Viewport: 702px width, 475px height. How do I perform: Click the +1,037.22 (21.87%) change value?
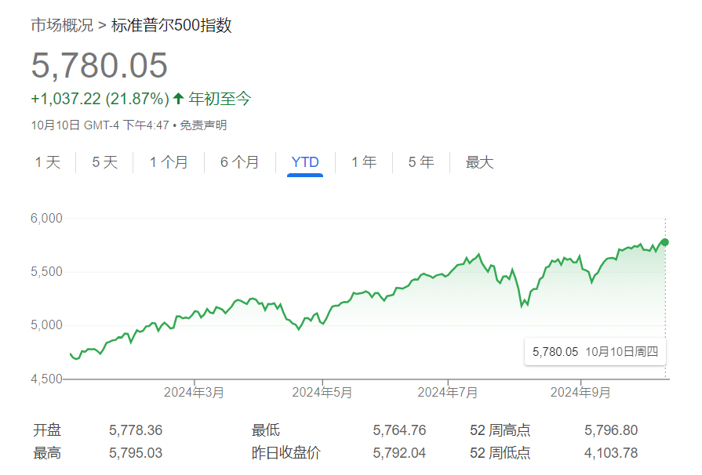[x=100, y=99]
